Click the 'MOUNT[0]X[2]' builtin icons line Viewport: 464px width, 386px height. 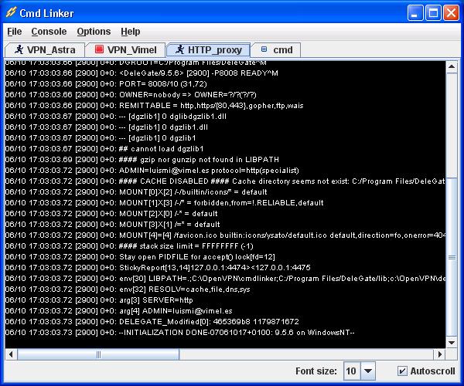pyautogui.click(x=136, y=192)
